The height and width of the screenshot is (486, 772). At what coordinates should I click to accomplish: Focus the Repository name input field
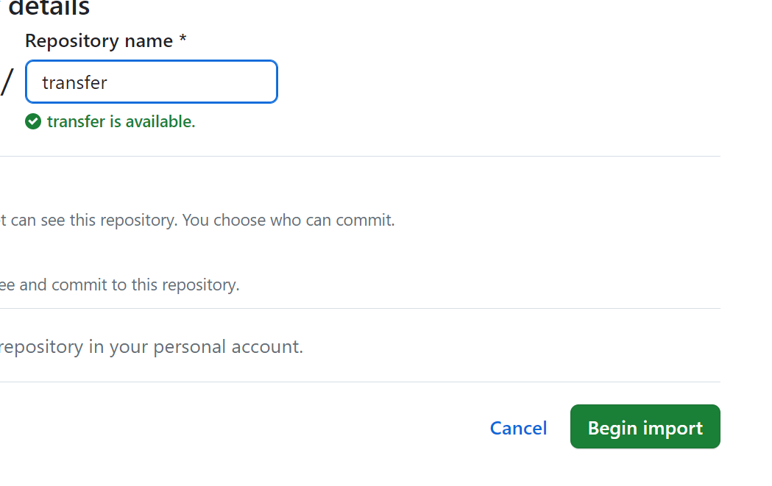click(x=191, y=82)
